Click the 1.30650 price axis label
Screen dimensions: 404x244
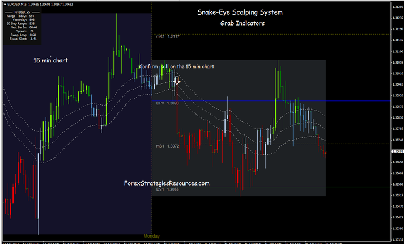pos(398,162)
